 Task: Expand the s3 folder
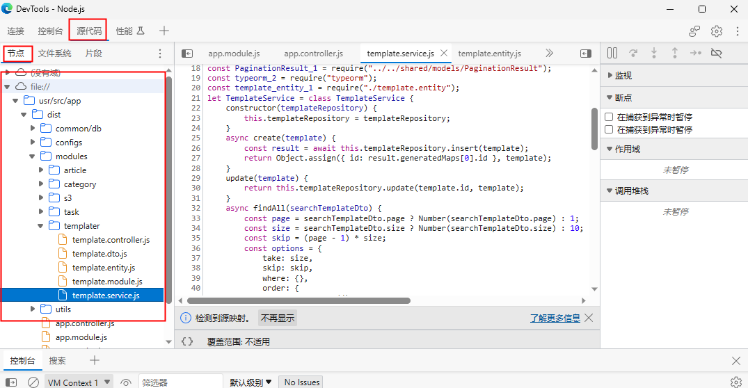pyautogui.click(x=41, y=197)
